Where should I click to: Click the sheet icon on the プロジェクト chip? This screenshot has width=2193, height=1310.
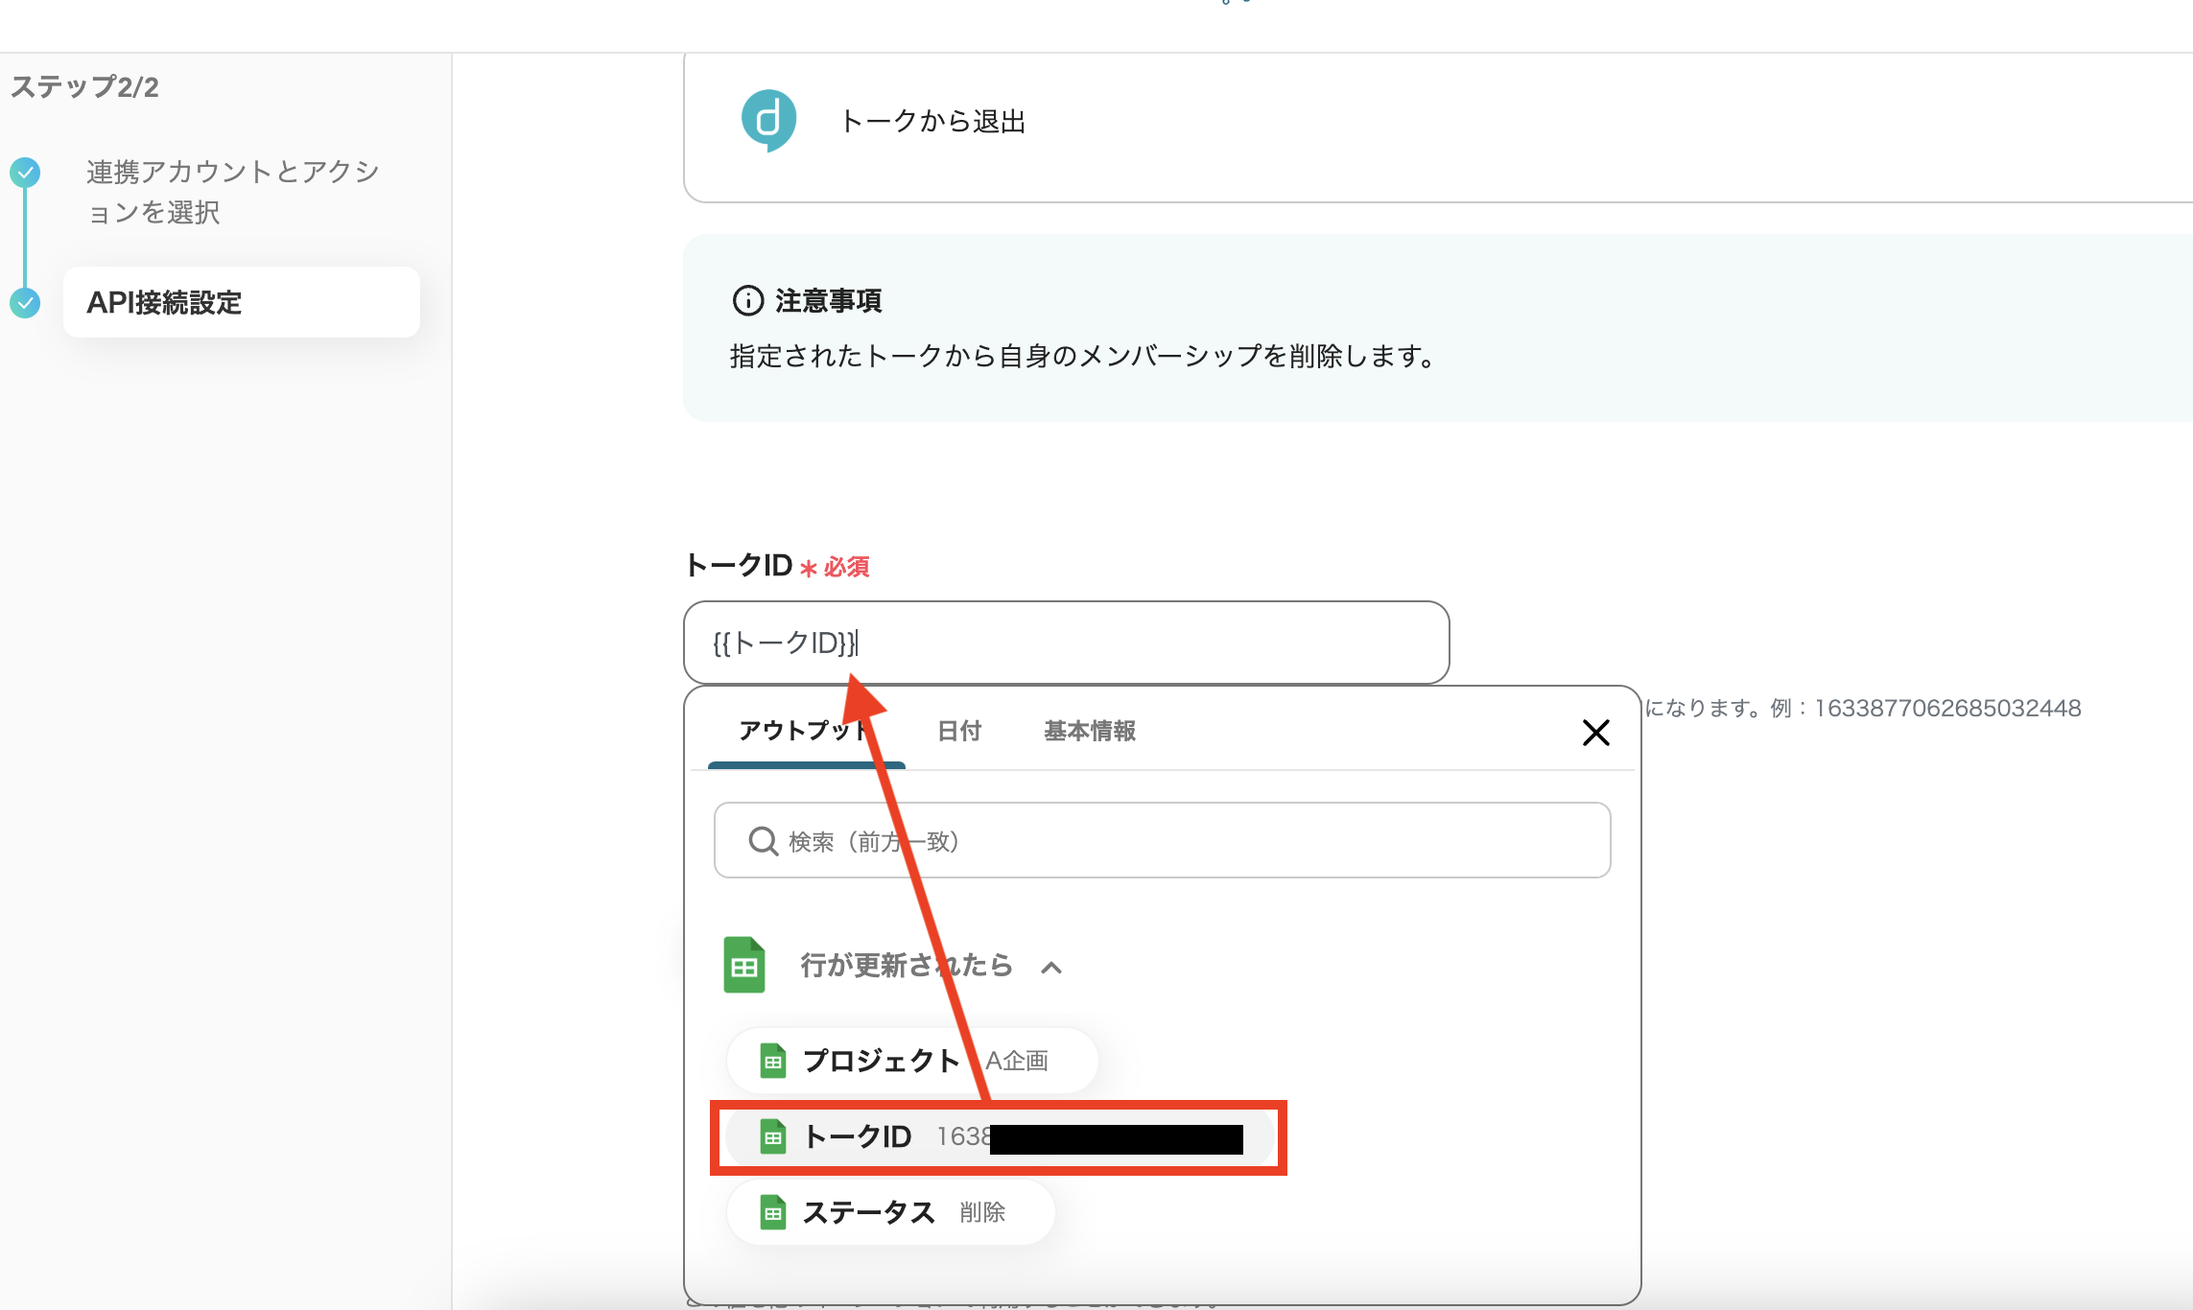pyautogui.click(x=773, y=1061)
